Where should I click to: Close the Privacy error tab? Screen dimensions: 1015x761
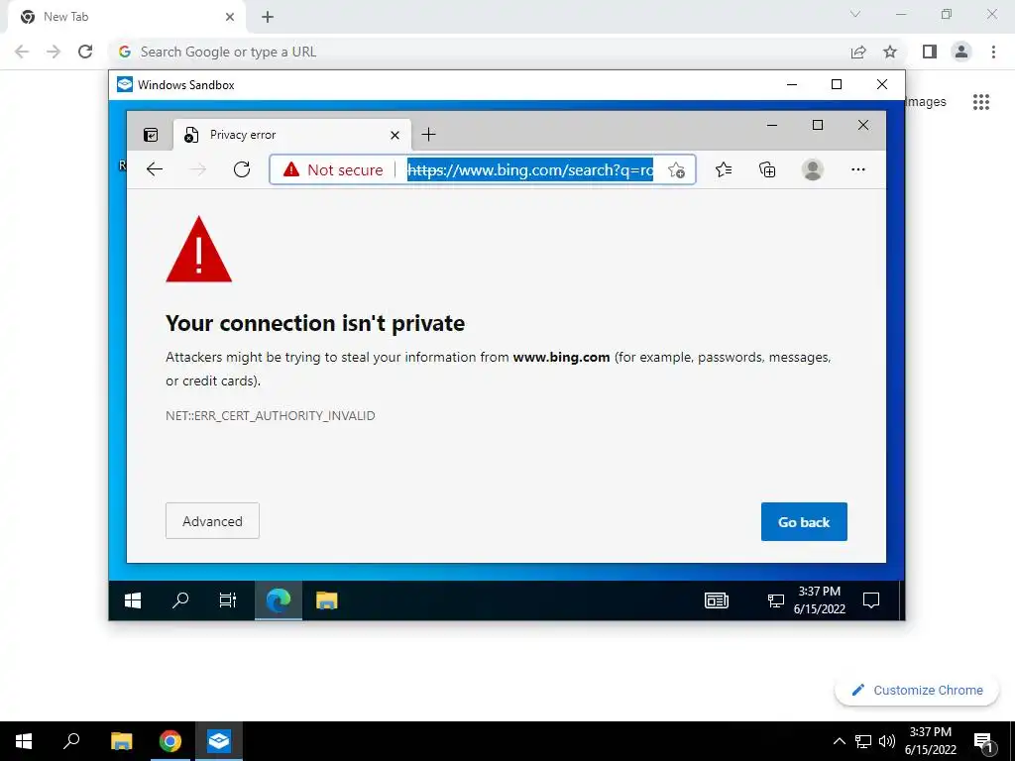(x=395, y=135)
